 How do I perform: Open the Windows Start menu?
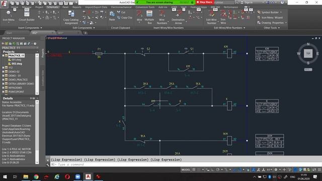5,176
